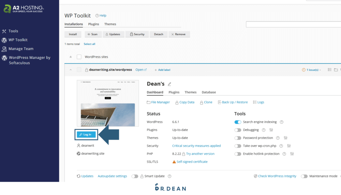The width and height of the screenshot is (341, 195).
Task: Check the WordPress sites checkbox
Action: pos(79,57)
